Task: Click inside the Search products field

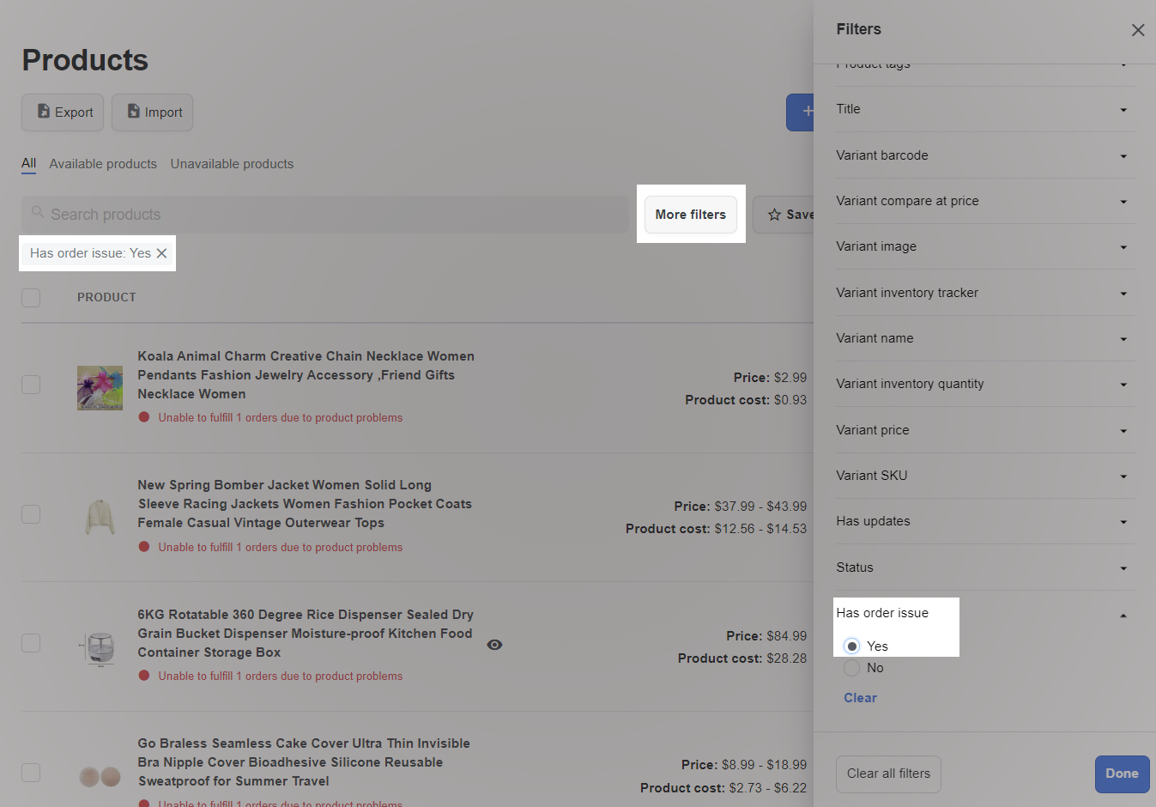Action: pos(326,215)
